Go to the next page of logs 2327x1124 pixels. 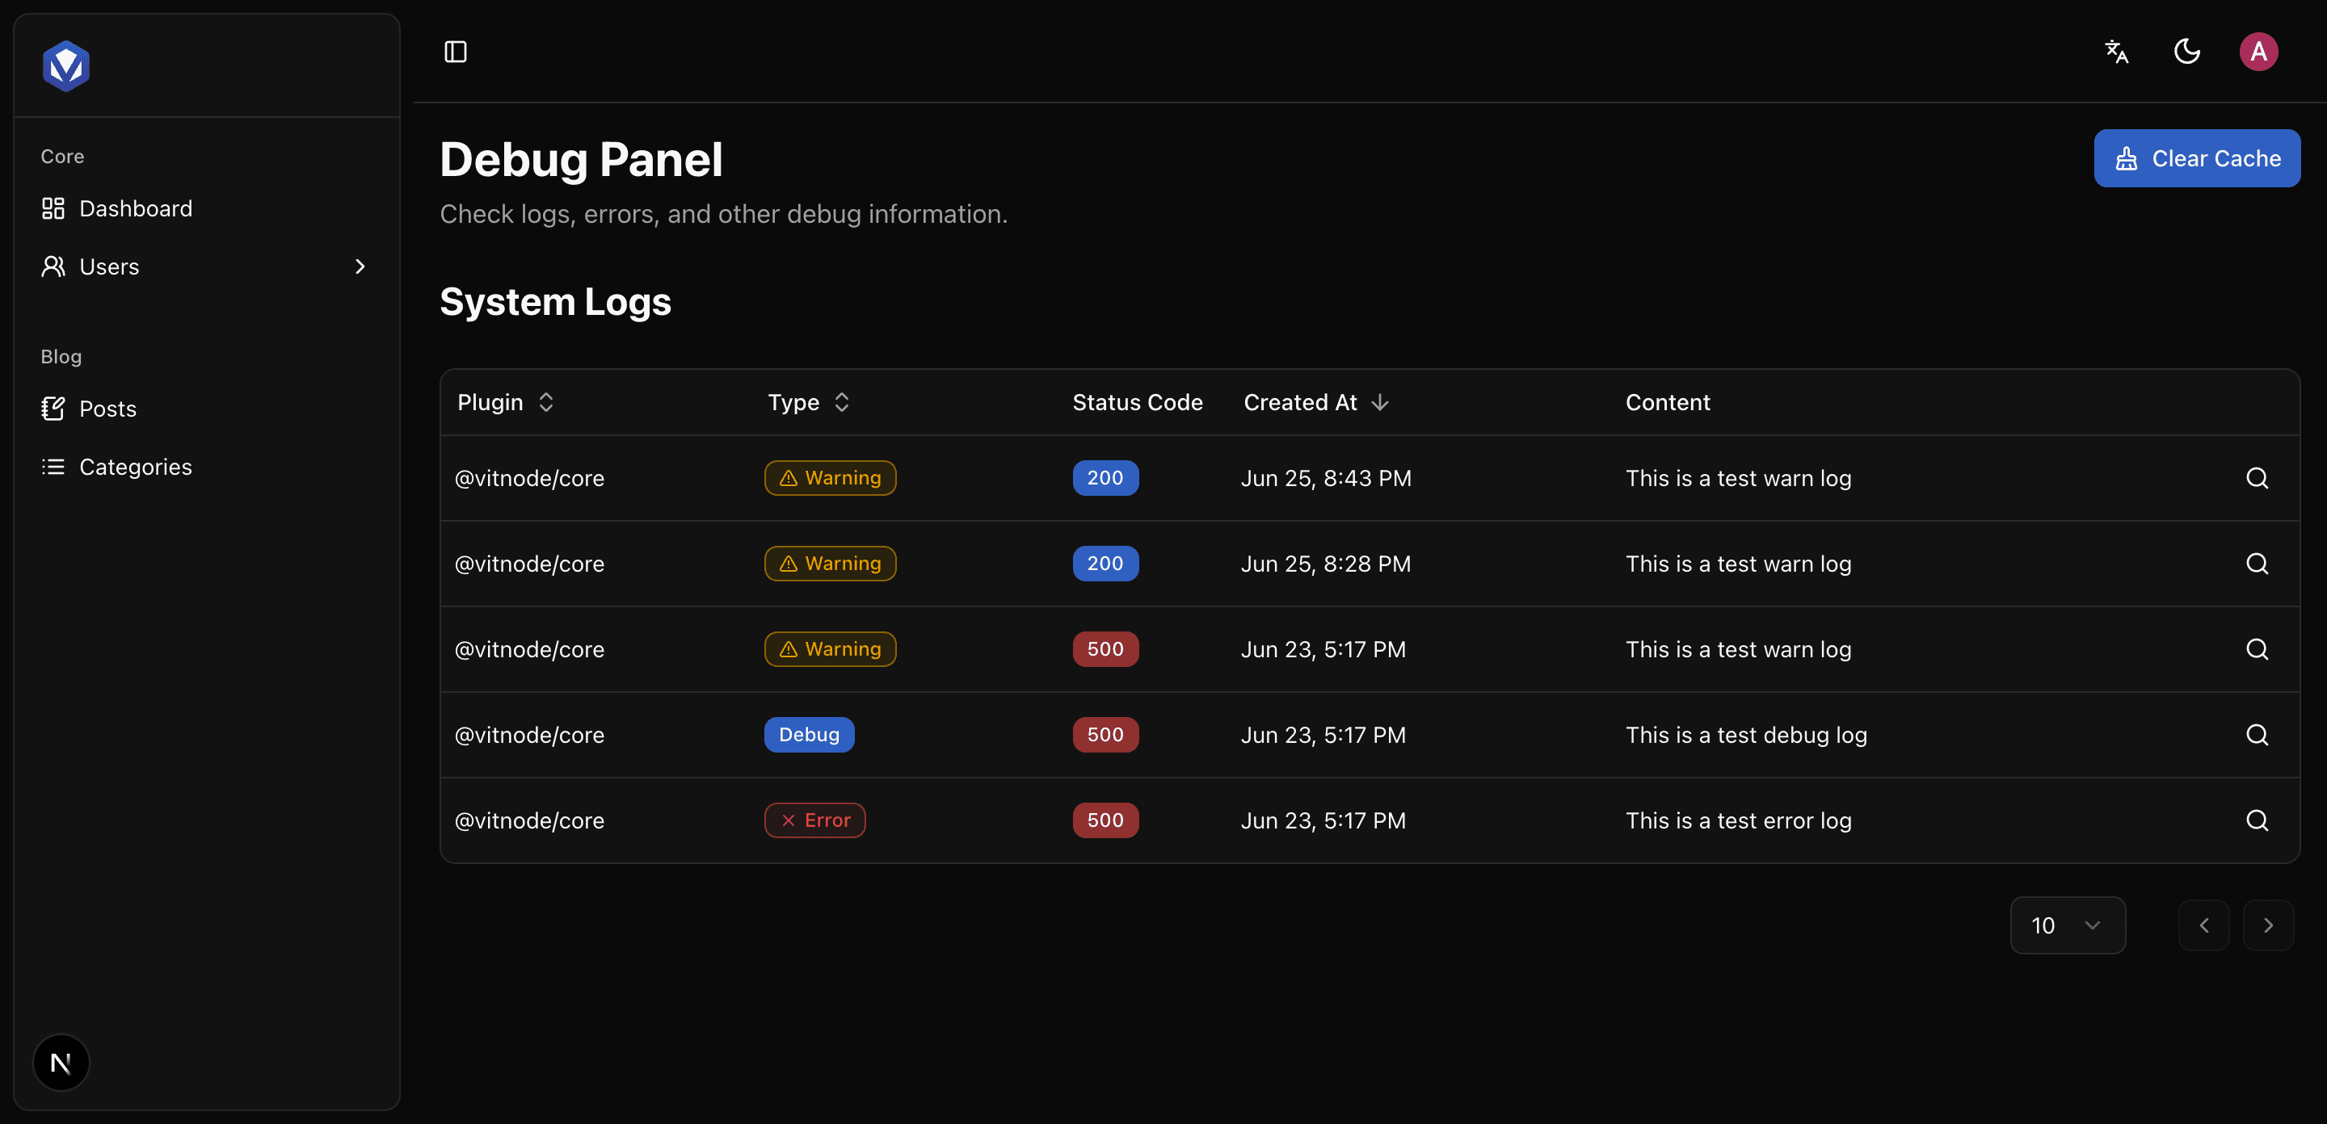pyautogui.click(x=2267, y=925)
